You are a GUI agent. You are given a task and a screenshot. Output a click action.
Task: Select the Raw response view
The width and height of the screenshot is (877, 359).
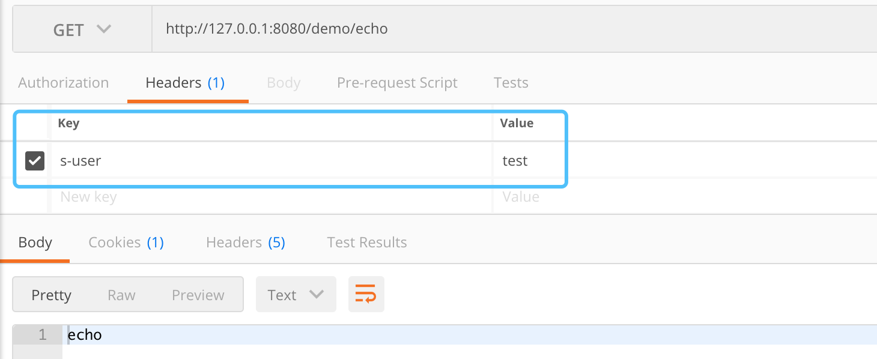tap(121, 294)
